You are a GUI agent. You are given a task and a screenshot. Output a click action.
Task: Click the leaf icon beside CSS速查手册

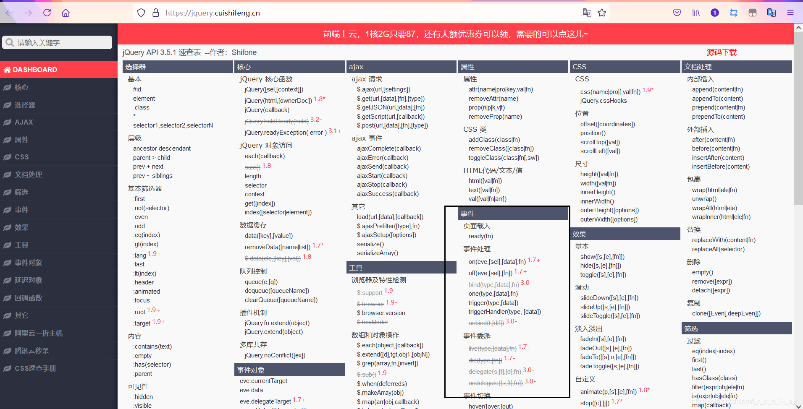[7, 368]
